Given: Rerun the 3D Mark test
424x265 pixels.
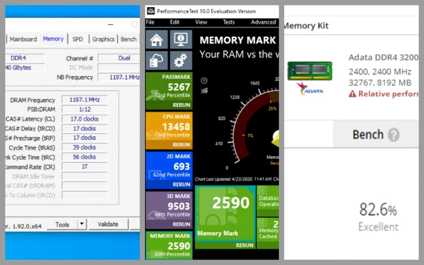Looking at the screenshot, I should pos(182,224).
